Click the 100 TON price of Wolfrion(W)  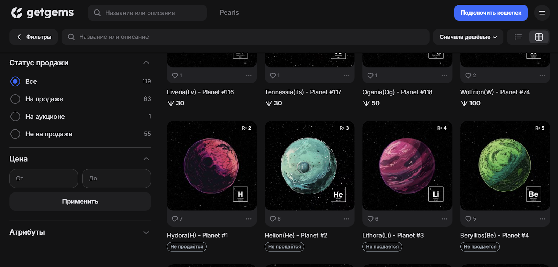pyautogui.click(x=471, y=103)
